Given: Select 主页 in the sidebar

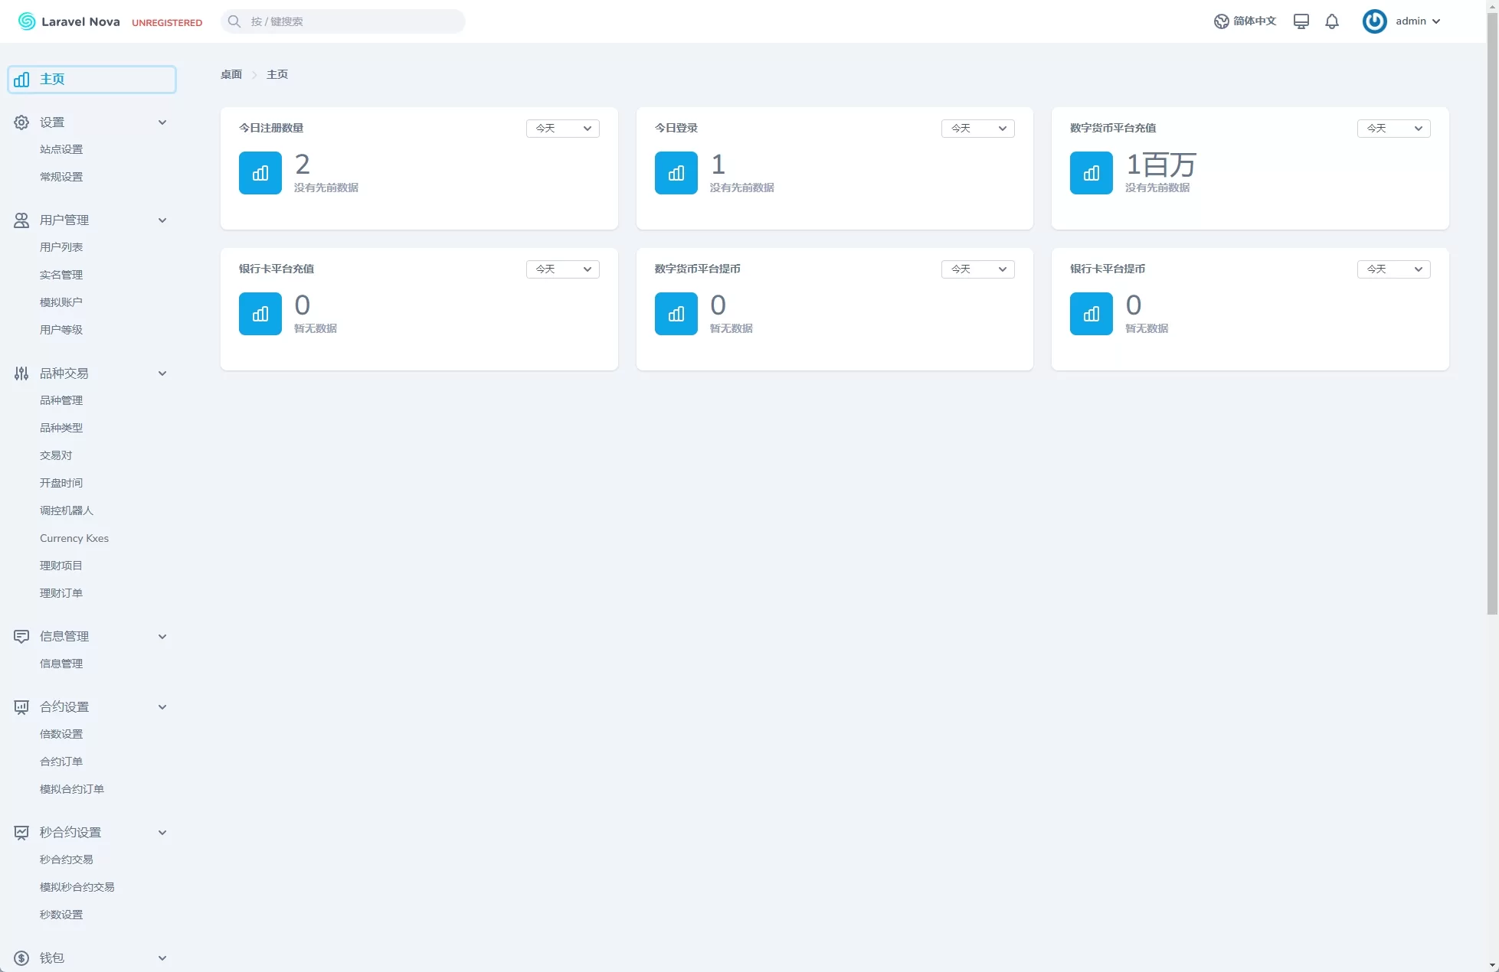Looking at the screenshot, I should tap(92, 80).
